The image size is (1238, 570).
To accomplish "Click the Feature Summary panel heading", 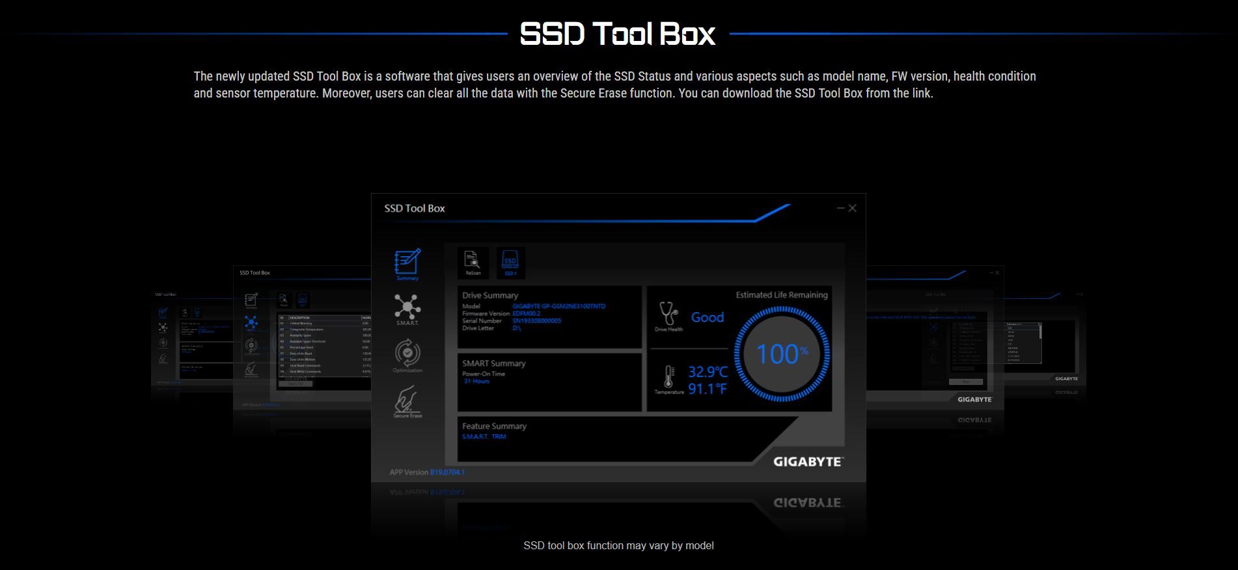I will pyautogui.click(x=494, y=426).
